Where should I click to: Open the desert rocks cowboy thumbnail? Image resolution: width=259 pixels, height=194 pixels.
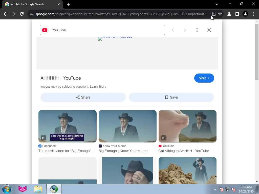187,171
